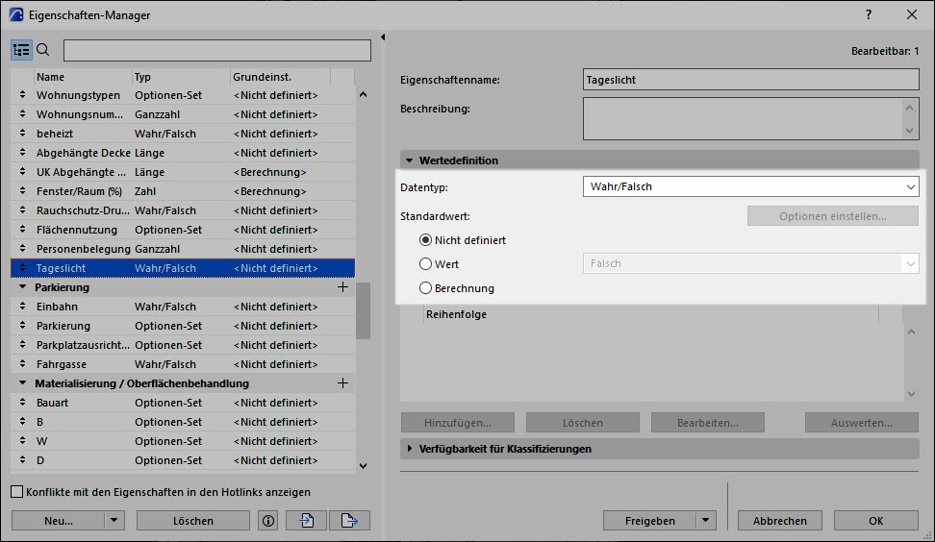Collapse Materialisierung / Oberflächenbehandlung group
The width and height of the screenshot is (935, 542).
23,383
